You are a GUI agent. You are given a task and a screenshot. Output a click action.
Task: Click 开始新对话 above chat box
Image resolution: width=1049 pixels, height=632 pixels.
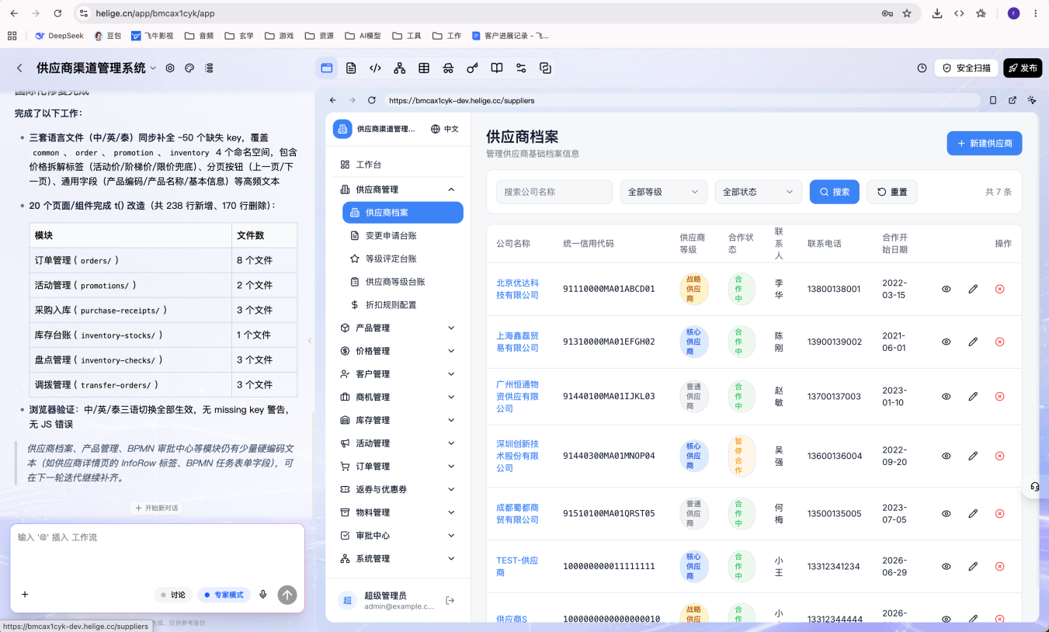point(157,508)
